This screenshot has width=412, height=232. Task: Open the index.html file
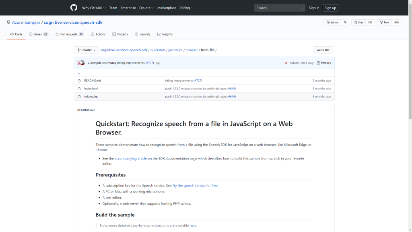(91, 89)
